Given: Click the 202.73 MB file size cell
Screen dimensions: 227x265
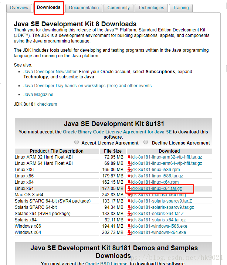Looking at the screenshot, I should [113, 232].
